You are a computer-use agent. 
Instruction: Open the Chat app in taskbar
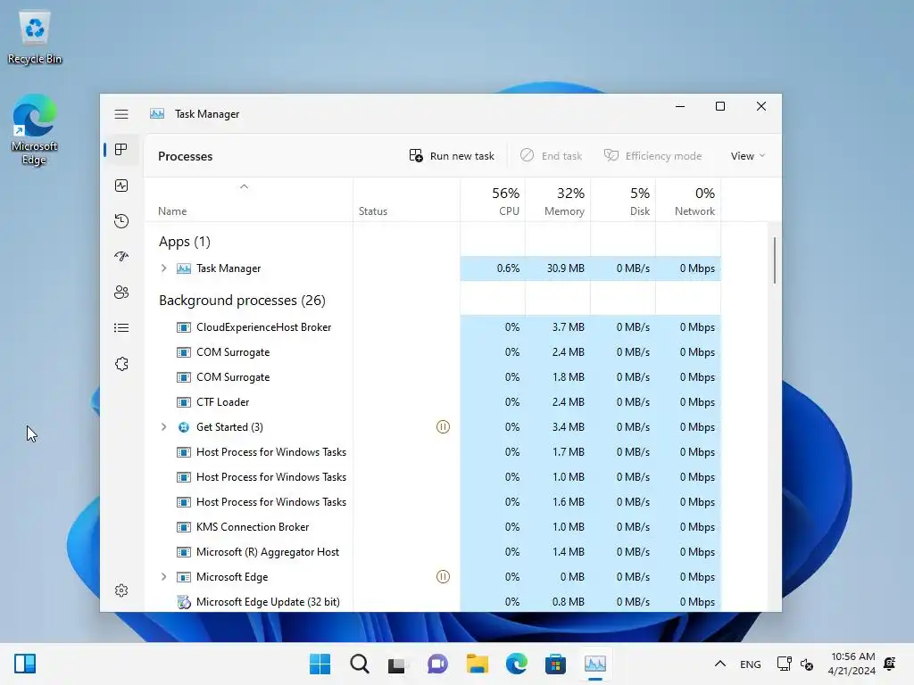pyautogui.click(x=437, y=664)
